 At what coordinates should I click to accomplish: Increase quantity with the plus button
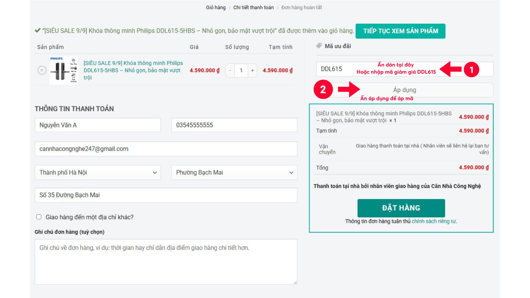pyautogui.click(x=252, y=71)
